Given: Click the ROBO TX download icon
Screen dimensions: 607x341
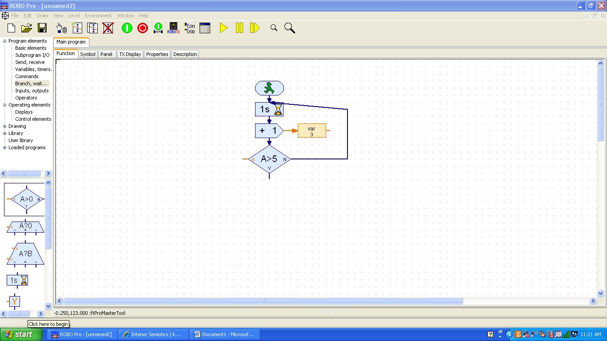Looking at the screenshot, I should tap(173, 28).
